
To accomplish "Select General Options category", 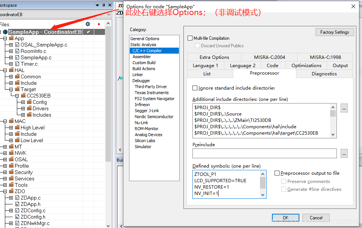I will (x=145, y=39).
